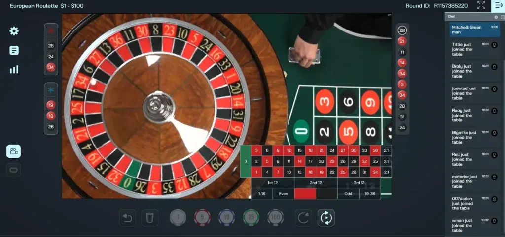Clear bets with the trash icon

[x=150, y=218]
